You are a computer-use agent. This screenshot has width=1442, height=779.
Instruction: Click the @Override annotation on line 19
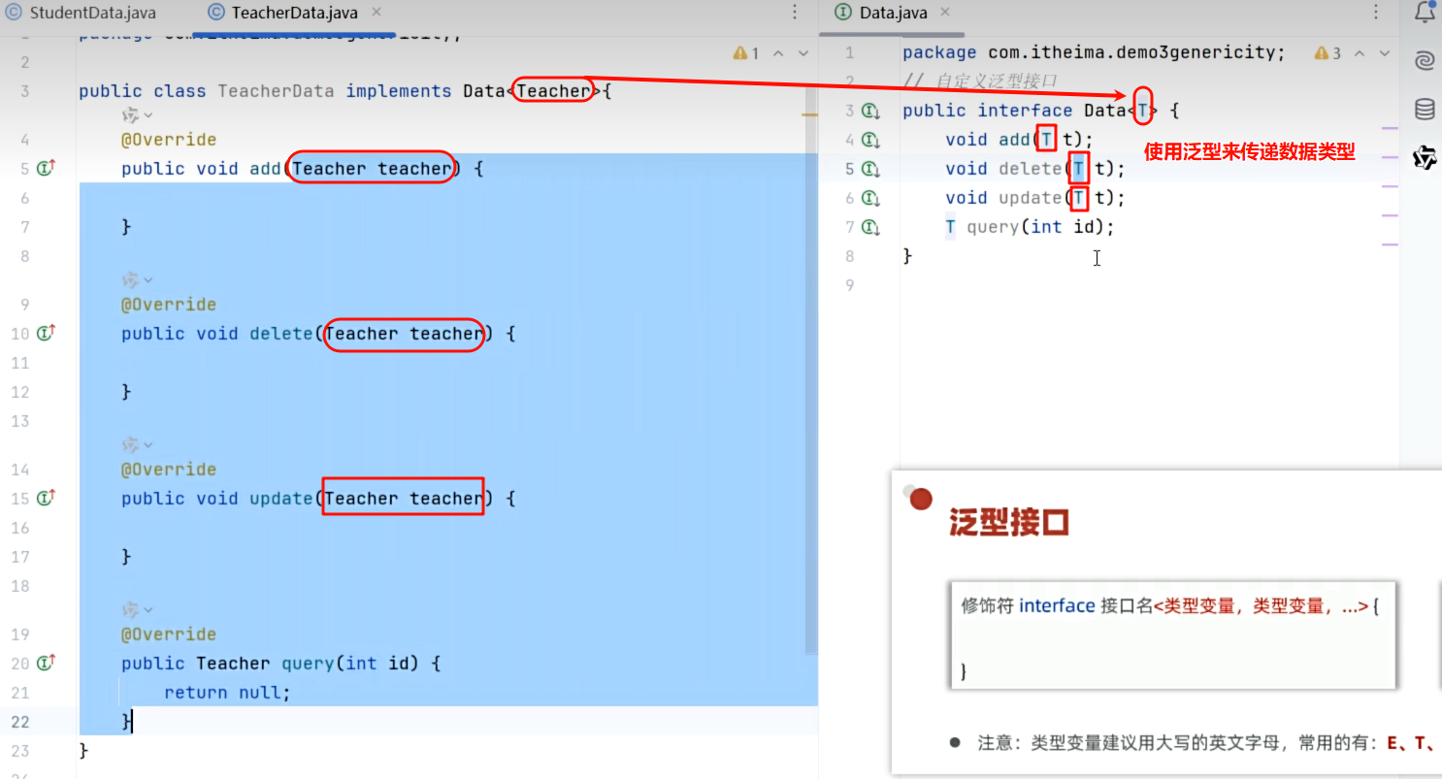pos(169,634)
